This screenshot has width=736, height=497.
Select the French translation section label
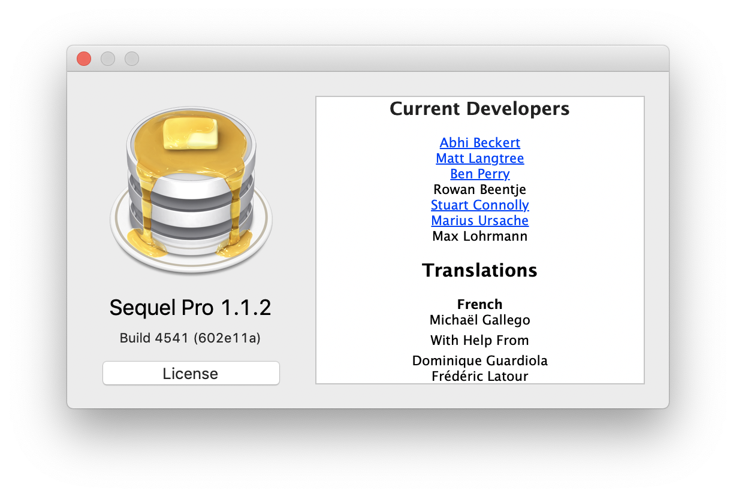click(479, 304)
